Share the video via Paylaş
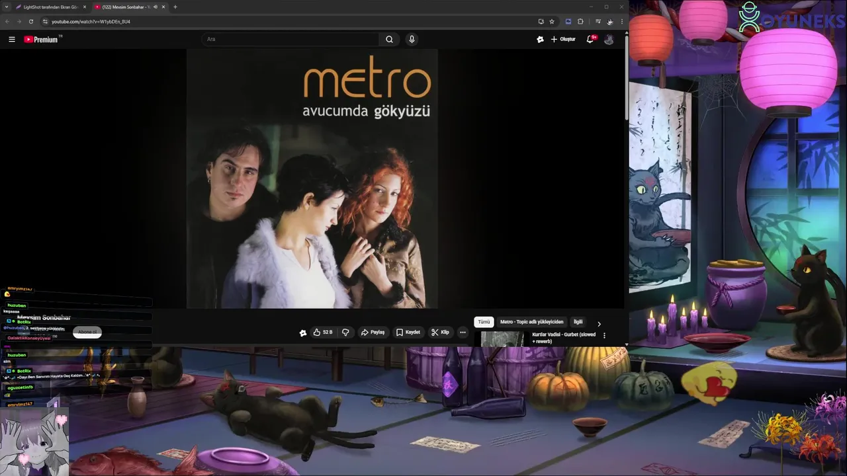847x476 pixels. pyautogui.click(x=373, y=333)
